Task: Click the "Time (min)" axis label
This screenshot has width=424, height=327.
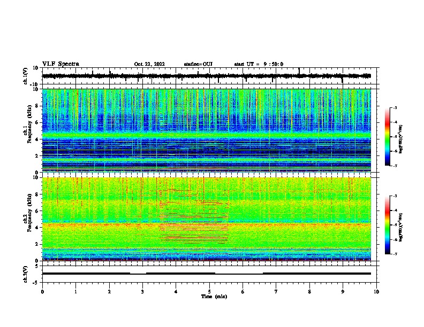Action: [214, 297]
